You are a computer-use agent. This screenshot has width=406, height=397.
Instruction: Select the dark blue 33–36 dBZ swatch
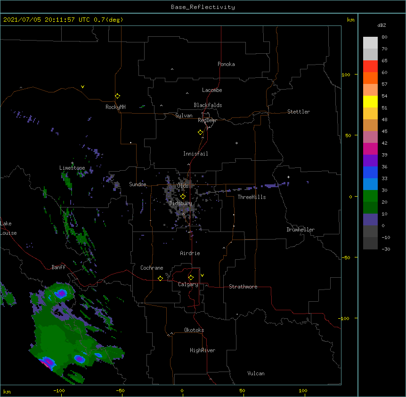coord(370,172)
